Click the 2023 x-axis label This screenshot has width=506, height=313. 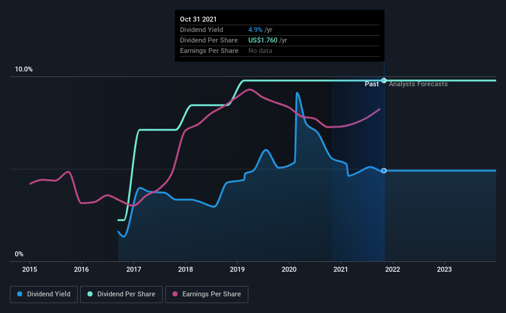tap(444, 269)
